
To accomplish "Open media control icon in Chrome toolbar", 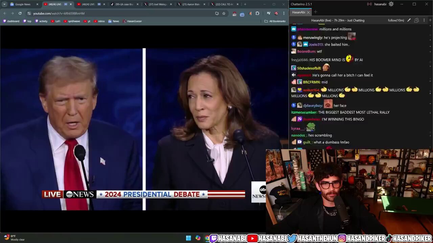I will [268, 13].
